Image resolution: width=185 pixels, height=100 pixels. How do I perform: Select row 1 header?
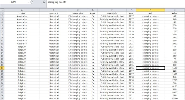pos(2,13)
